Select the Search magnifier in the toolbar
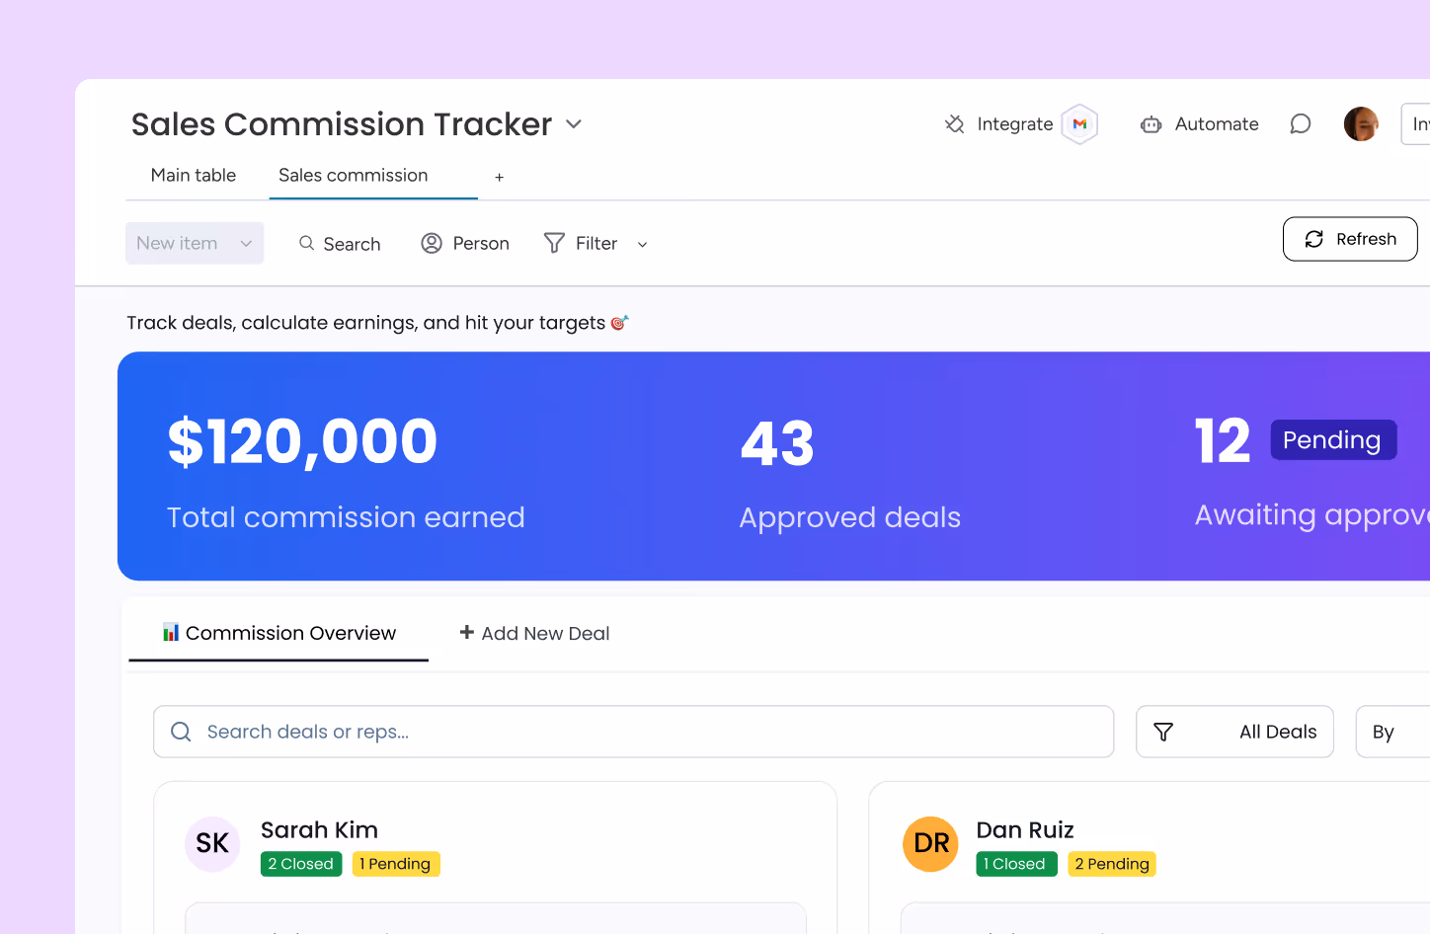 [x=306, y=243]
